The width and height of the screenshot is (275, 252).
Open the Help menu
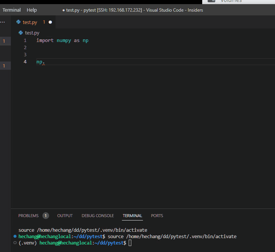tap(32, 10)
